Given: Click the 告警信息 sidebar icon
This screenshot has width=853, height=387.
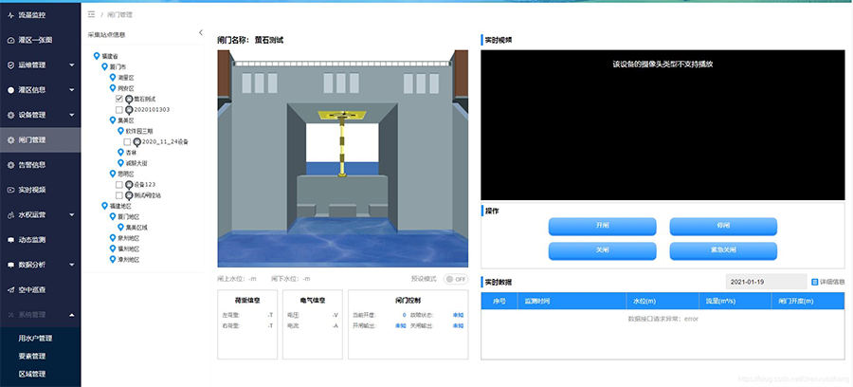Looking at the screenshot, I should pyautogui.click(x=10, y=164).
